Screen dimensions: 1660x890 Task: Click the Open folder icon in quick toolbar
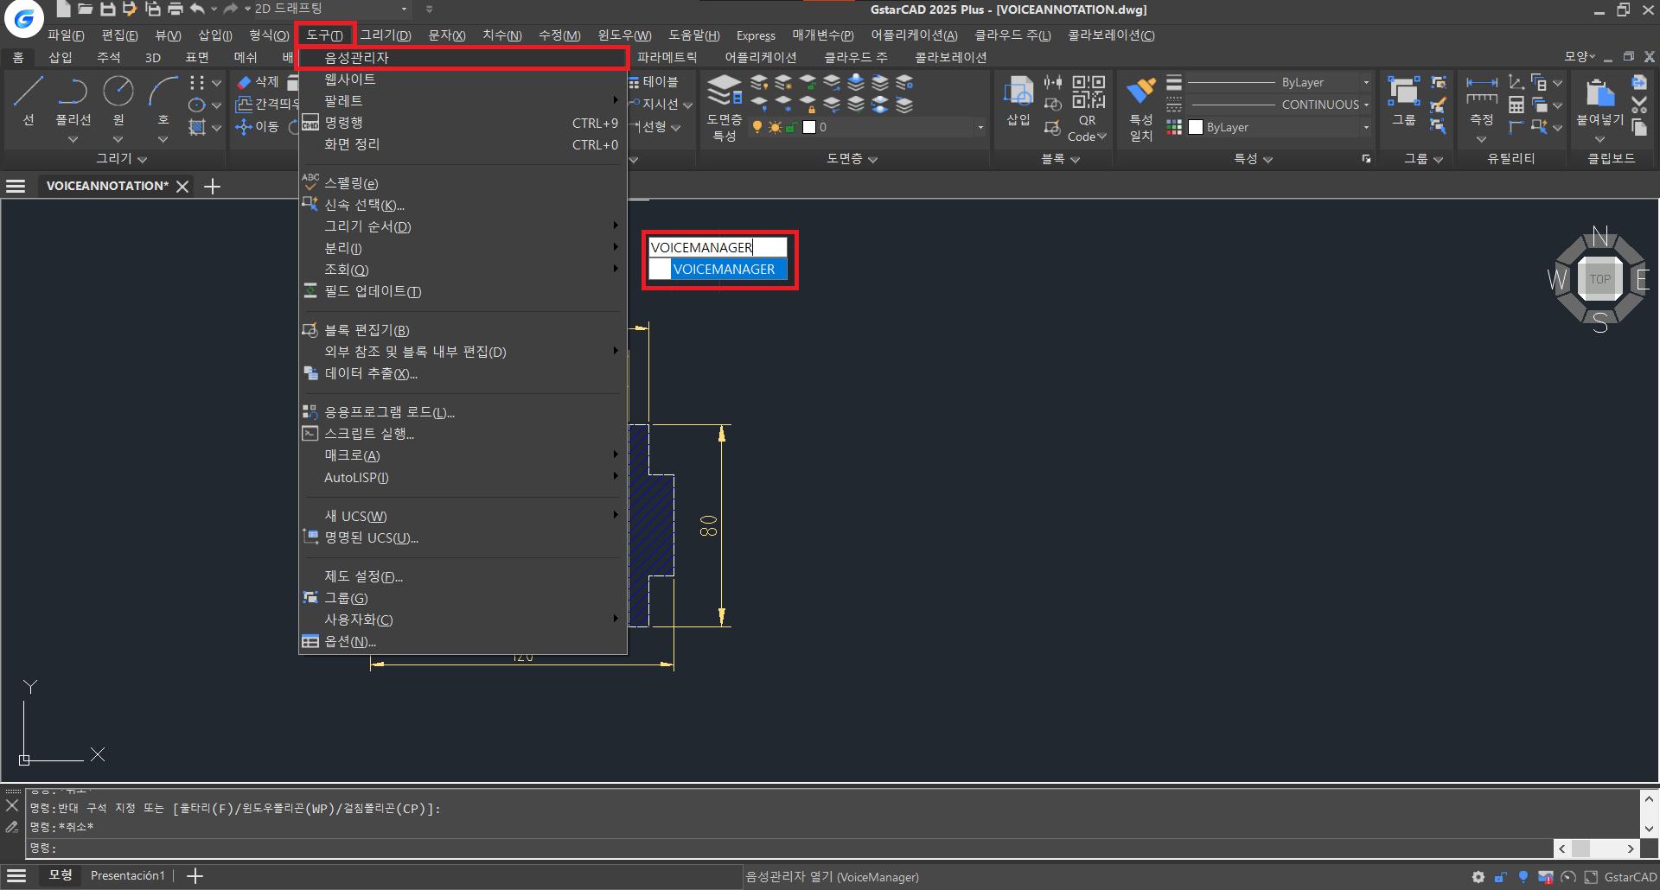coord(85,10)
